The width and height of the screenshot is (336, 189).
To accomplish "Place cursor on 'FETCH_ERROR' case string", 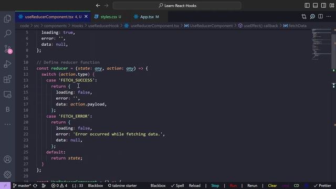I will (x=74, y=116).
